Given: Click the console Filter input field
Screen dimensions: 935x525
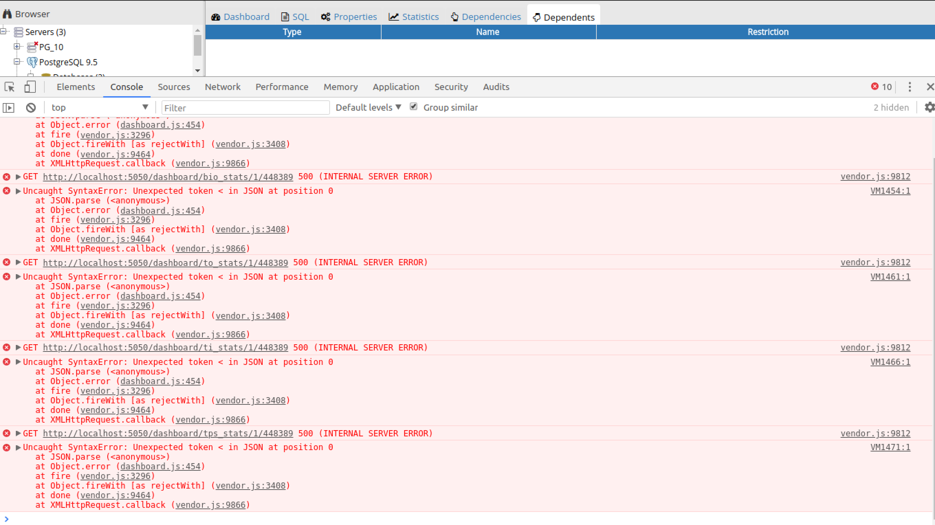Looking at the screenshot, I should 245,108.
